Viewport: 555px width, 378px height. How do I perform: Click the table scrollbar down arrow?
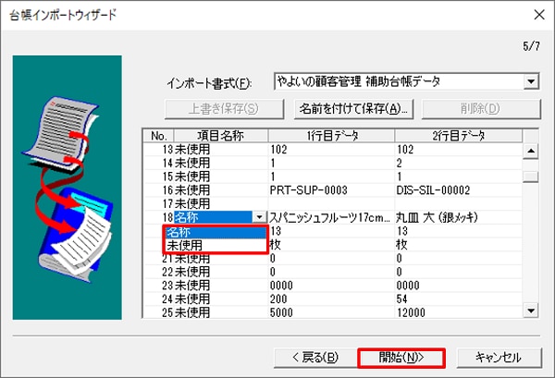(x=531, y=311)
